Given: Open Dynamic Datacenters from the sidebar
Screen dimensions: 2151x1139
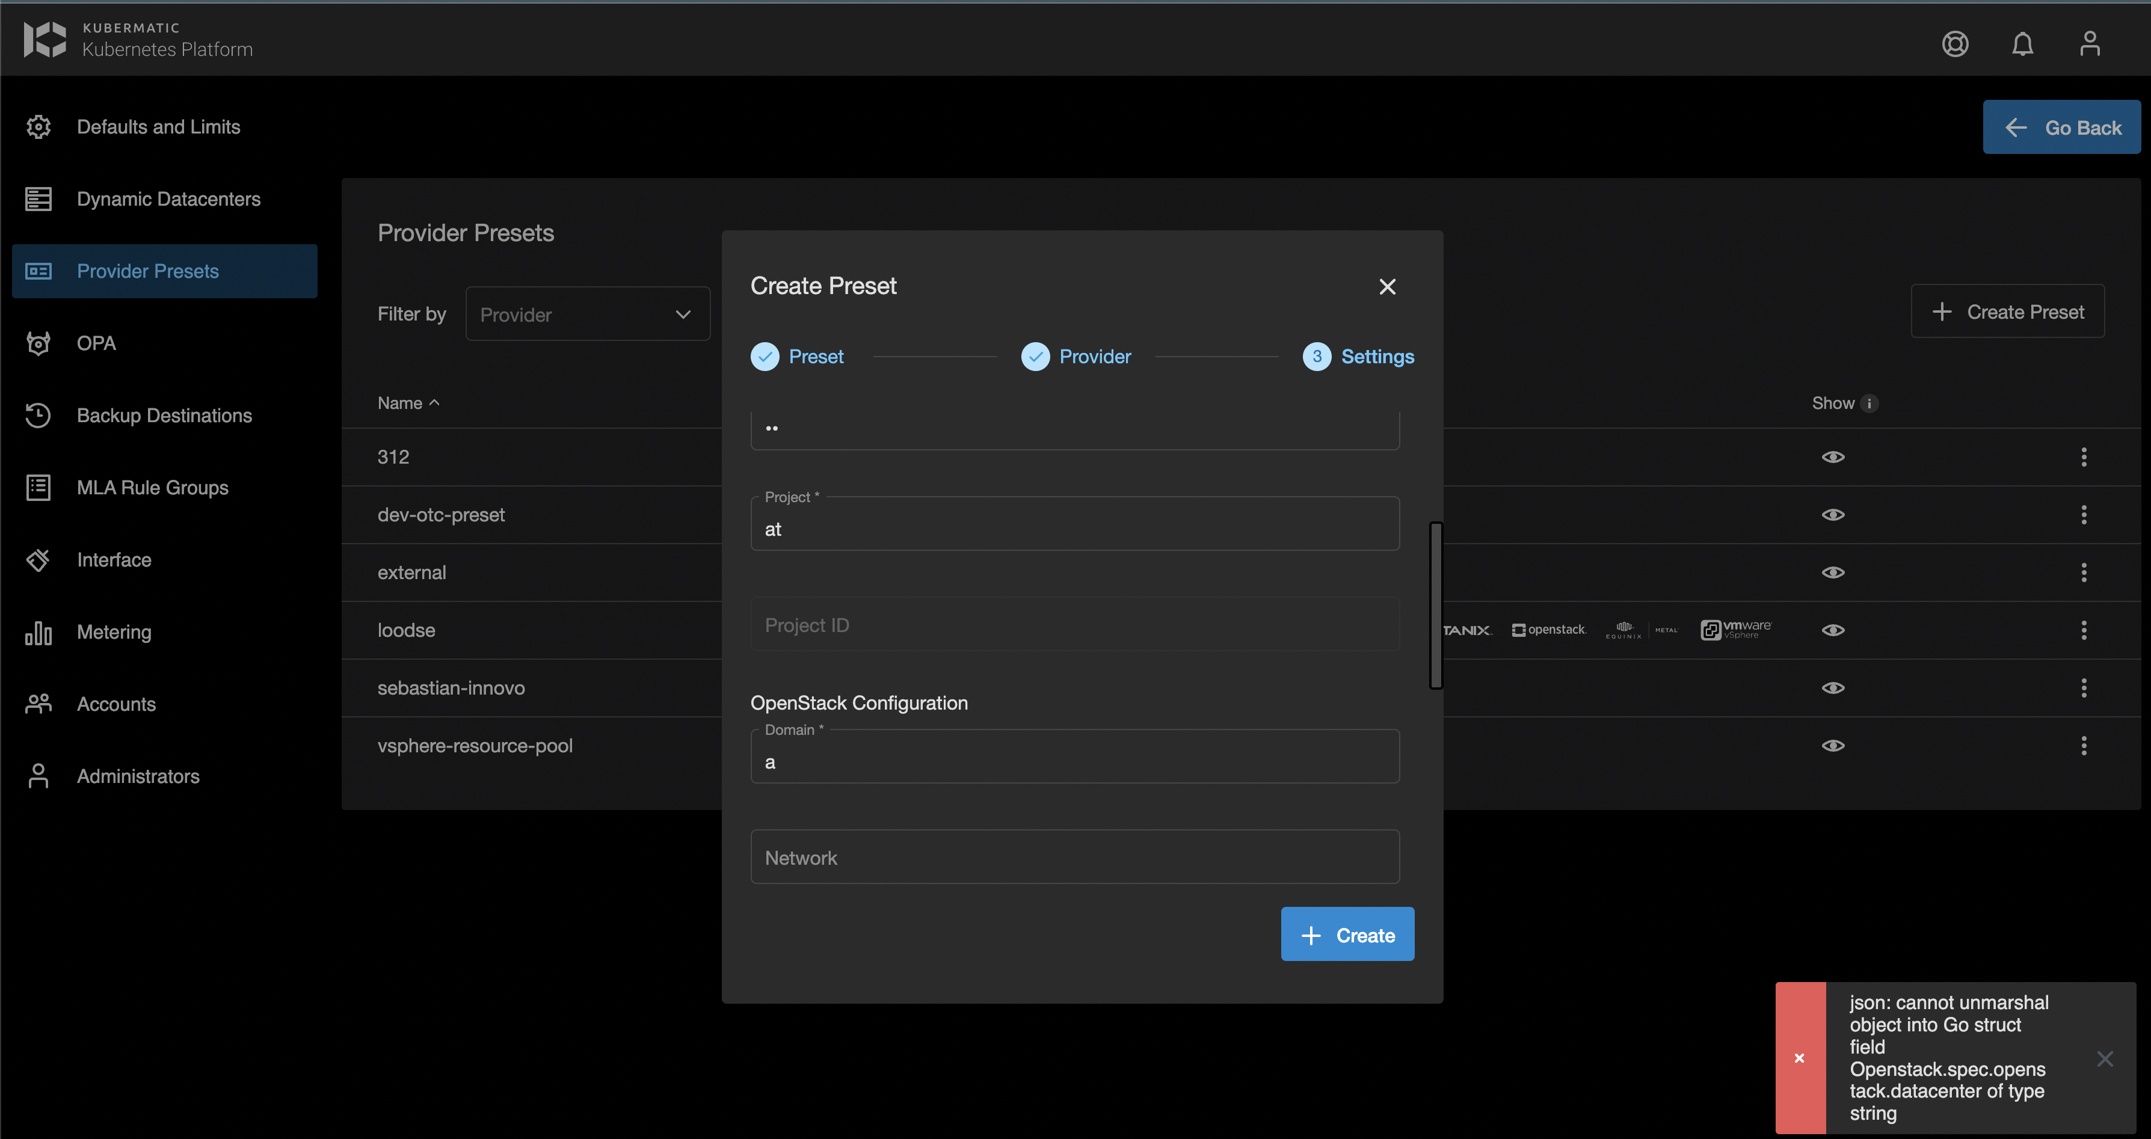Looking at the screenshot, I should pos(168,198).
